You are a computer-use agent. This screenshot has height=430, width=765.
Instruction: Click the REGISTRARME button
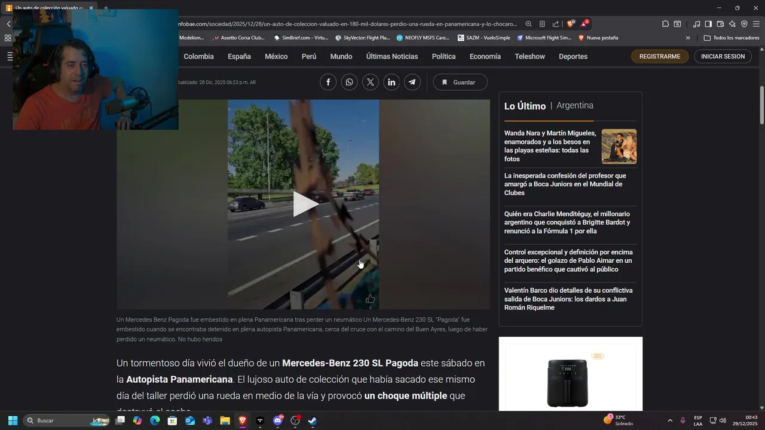pyautogui.click(x=660, y=56)
